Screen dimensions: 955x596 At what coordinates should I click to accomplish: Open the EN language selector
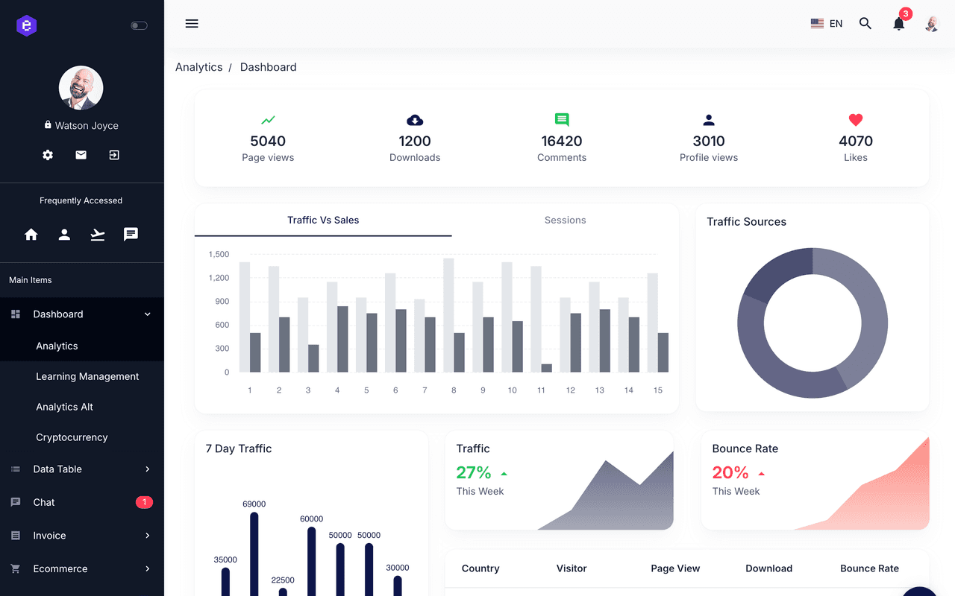coord(827,24)
